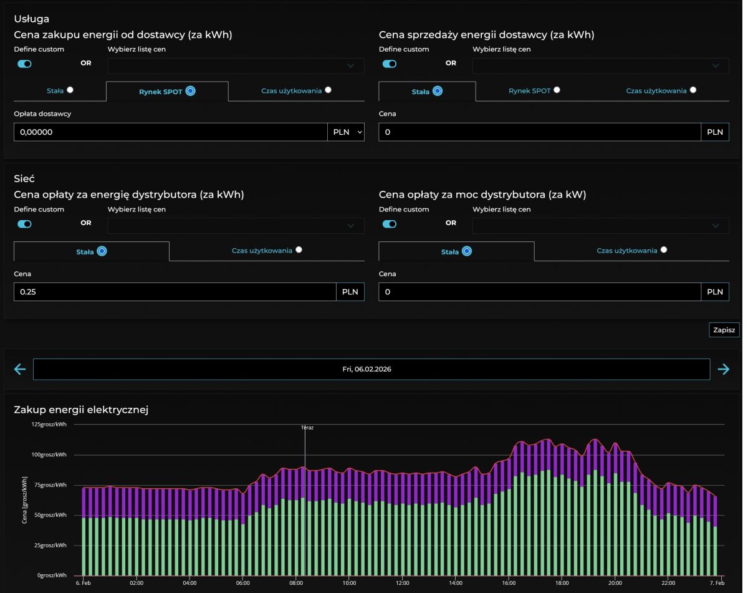Open PLN currency selector for supplier fee

pos(346,132)
